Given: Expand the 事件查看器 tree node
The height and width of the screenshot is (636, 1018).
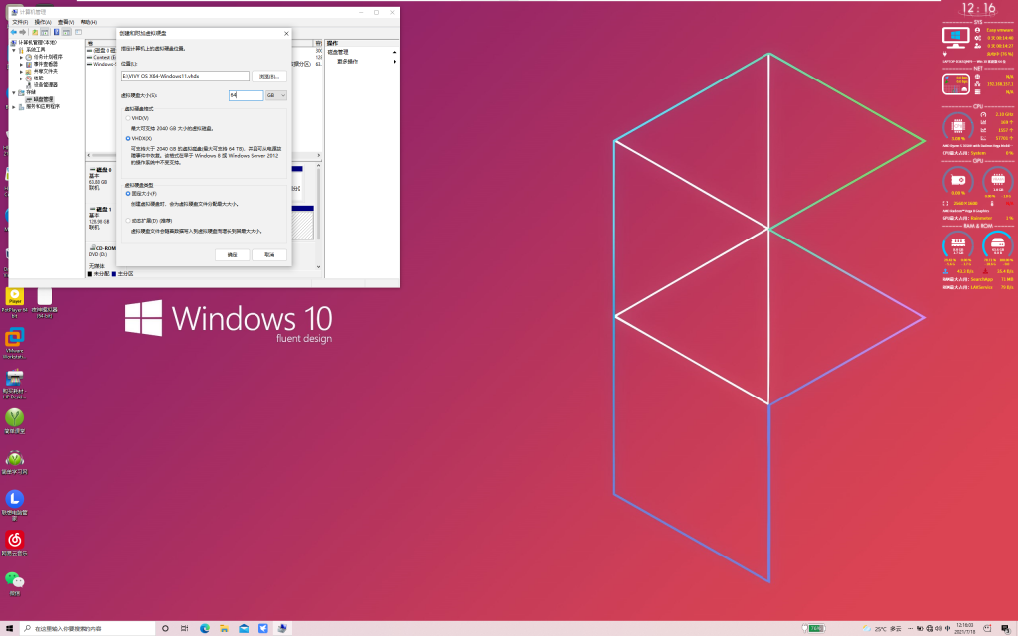Looking at the screenshot, I should point(21,64).
